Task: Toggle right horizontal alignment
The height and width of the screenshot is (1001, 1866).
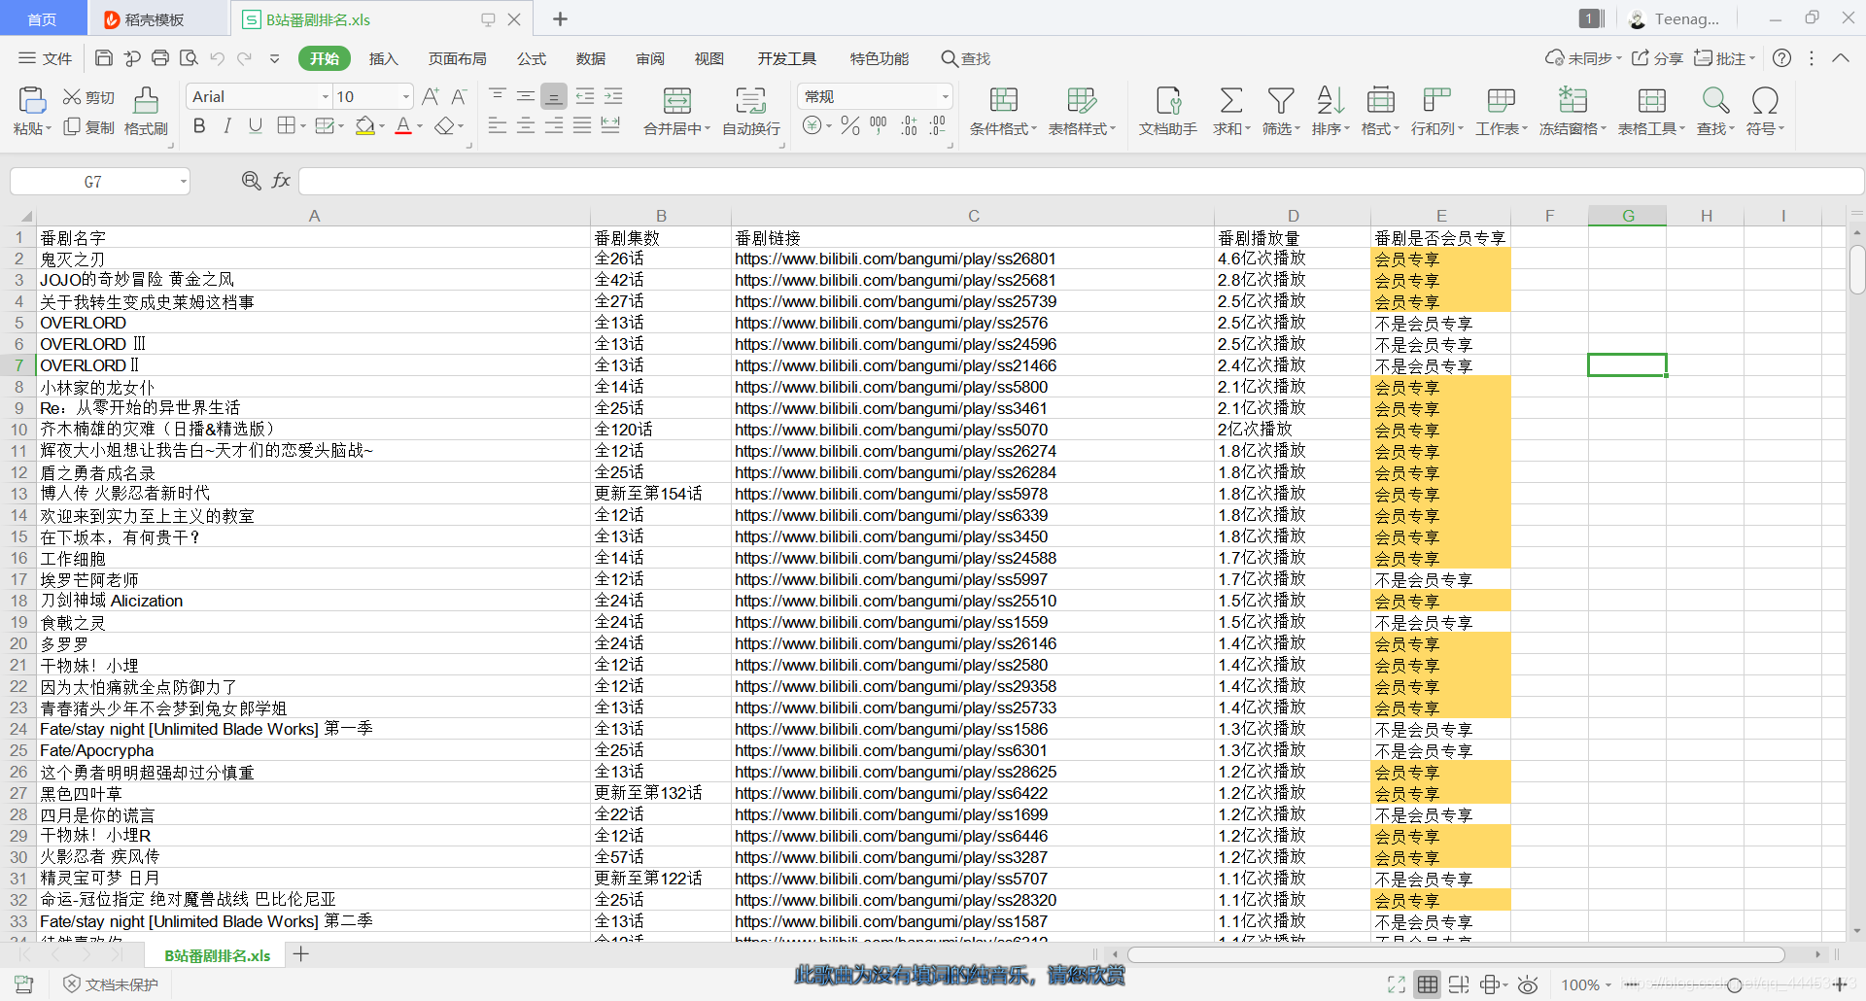Action: point(554,125)
